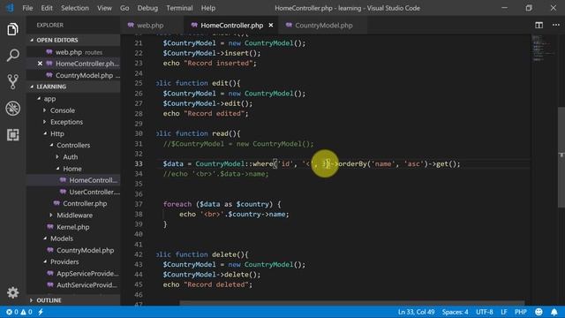Click the PHP icon of web.php tab
The width and height of the screenshot is (565, 318).
click(131, 25)
